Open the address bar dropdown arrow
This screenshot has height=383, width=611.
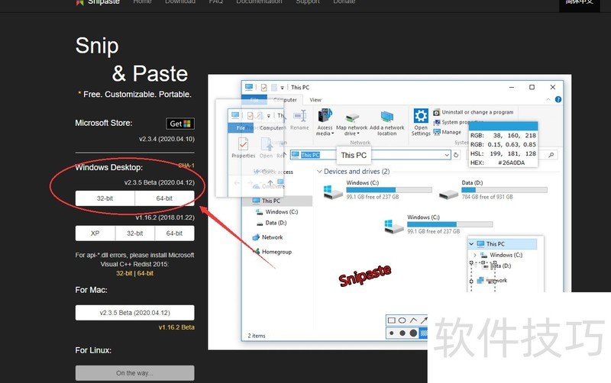click(447, 155)
